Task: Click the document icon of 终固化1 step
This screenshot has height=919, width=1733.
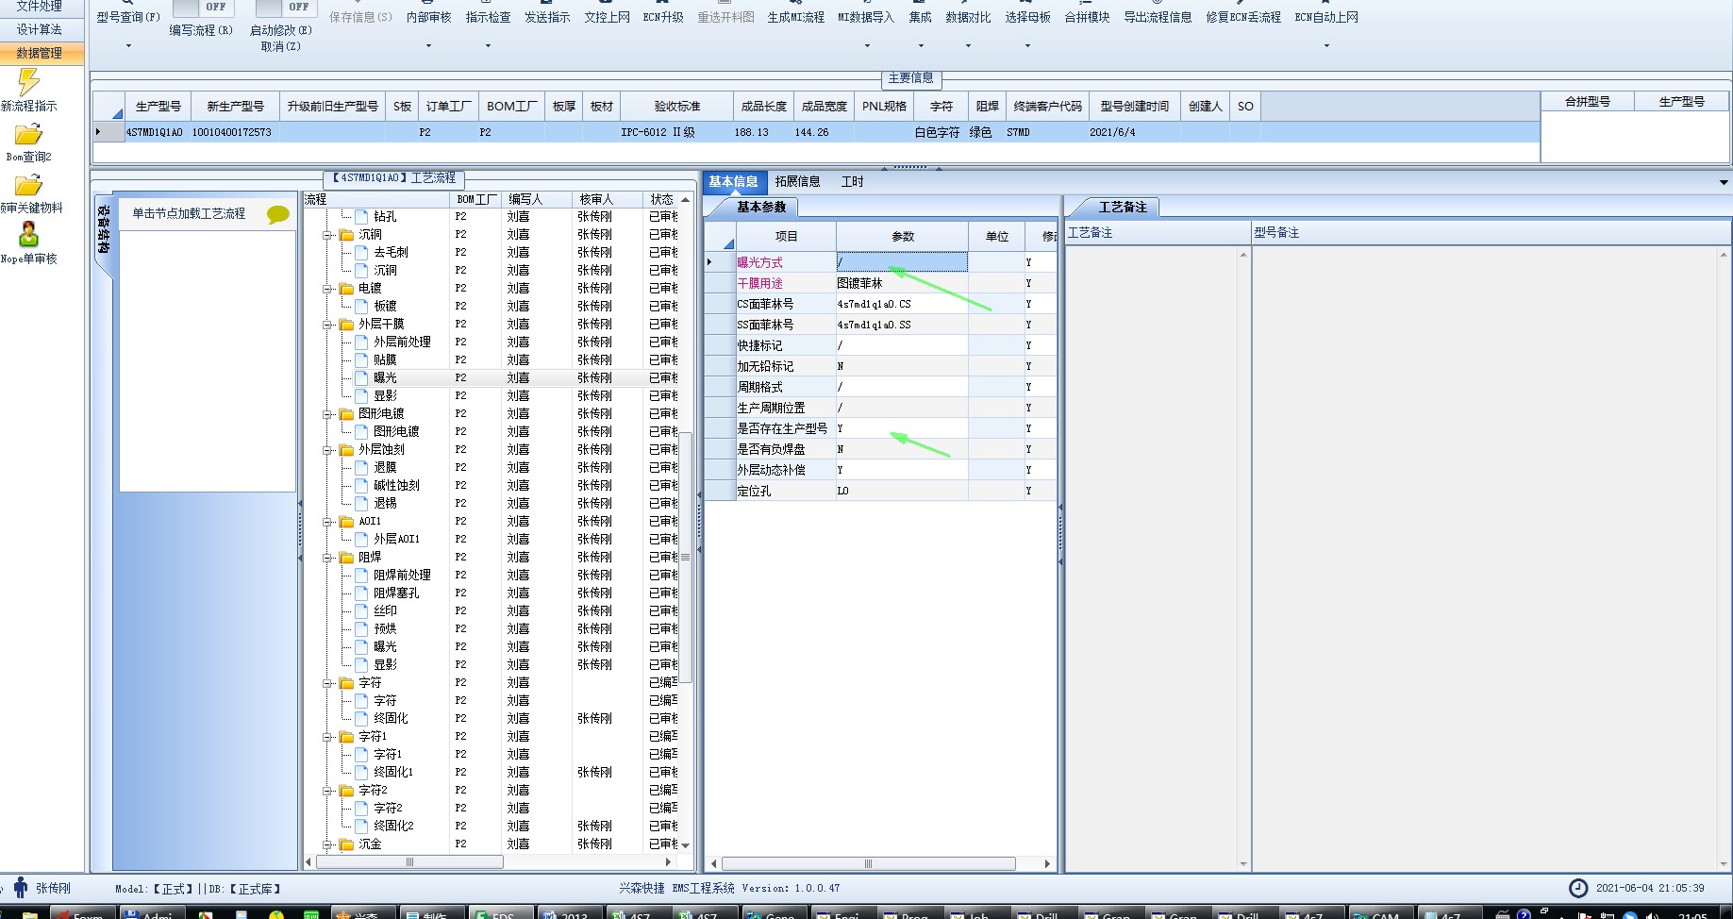Action: (x=361, y=773)
